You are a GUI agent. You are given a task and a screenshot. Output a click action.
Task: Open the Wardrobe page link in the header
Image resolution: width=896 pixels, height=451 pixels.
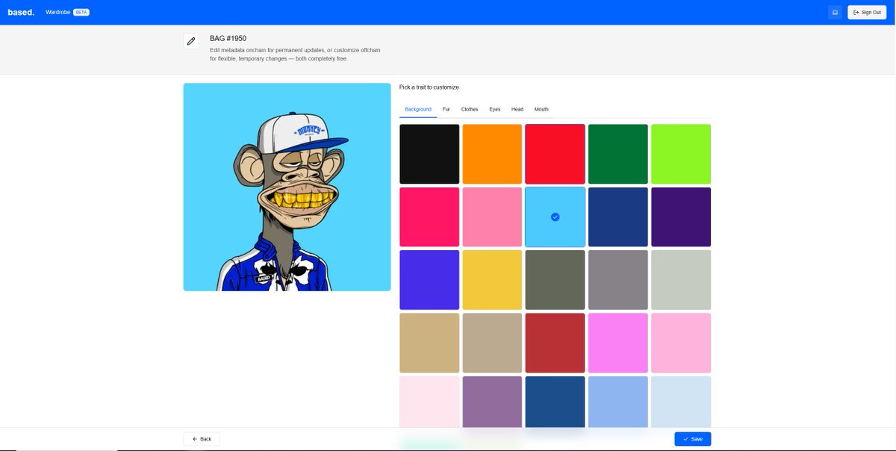point(57,12)
